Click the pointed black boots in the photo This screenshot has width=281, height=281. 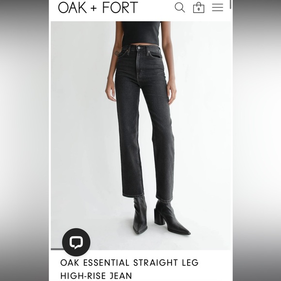pyautogui.click(x=161, y=216)
